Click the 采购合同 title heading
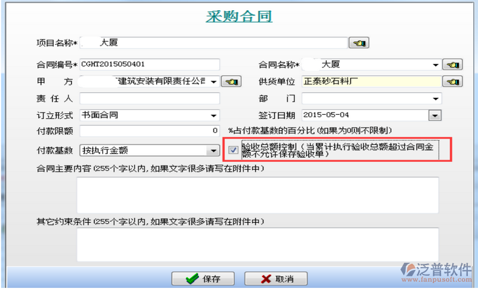Screen dimensions: 478x289 pos(239,17)
